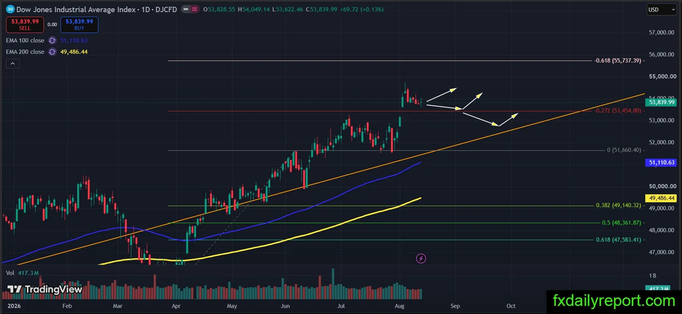Click the blue 51,110.63 price tag on axis
Image resolution: width=682 pixels, height=314 pixels.
pos(662,162)
